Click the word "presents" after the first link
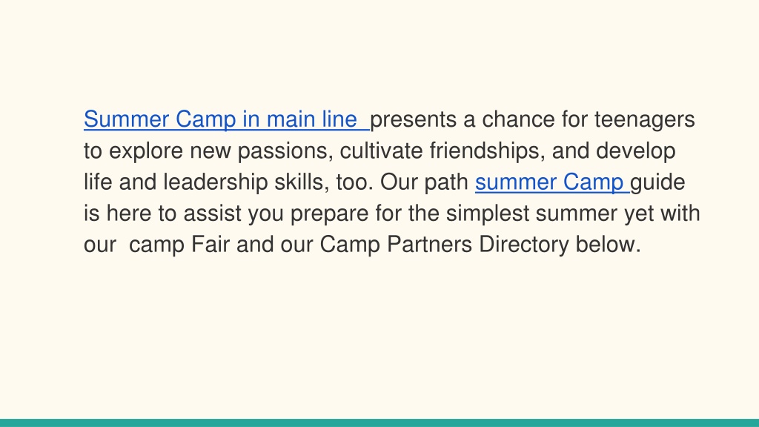The height and width of the screenshot is (427, 759). [x=413, y=120]
